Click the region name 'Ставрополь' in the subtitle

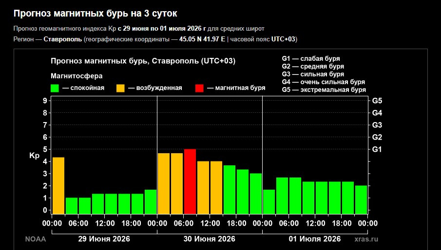[63, 39]
